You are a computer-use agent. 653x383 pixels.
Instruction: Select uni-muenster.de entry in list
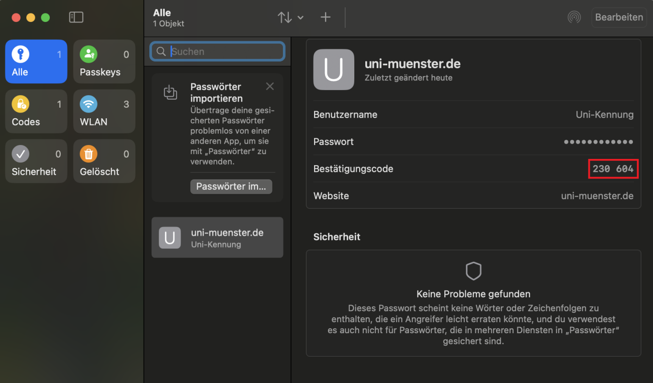pos(217,237)
